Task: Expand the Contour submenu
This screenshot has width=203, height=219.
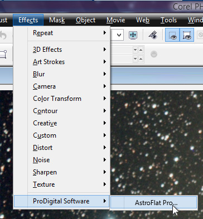Action: tap(62, 111)
